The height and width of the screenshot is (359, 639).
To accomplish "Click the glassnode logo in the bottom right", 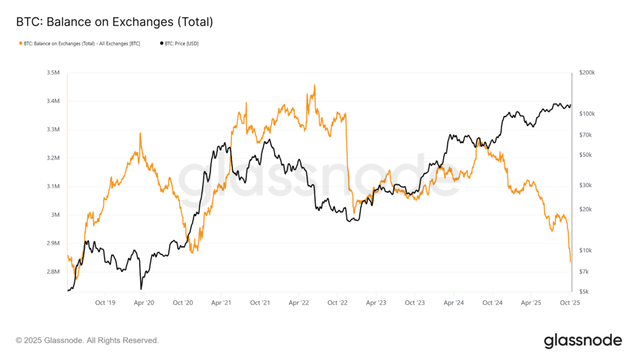I will pos(583,340).
